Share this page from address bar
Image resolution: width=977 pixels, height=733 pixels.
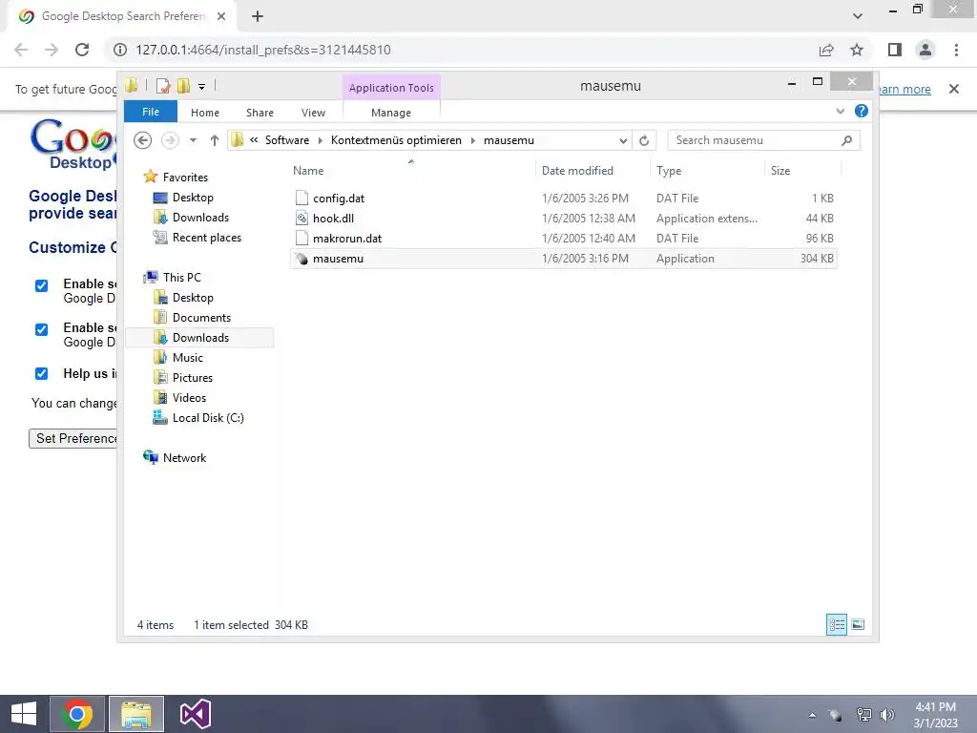(826, 50)
